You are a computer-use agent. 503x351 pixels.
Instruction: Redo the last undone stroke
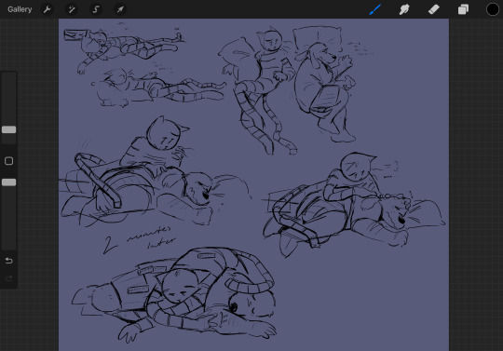tap(8, 278)
